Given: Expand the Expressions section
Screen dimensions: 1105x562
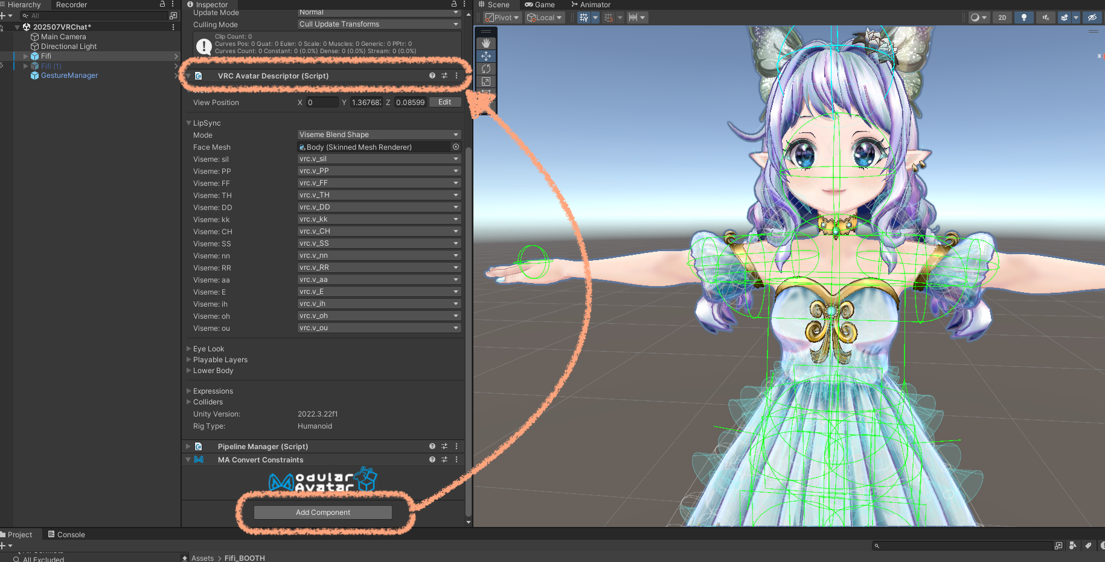Looking at the screenshot, I should (x=189, y=391).
